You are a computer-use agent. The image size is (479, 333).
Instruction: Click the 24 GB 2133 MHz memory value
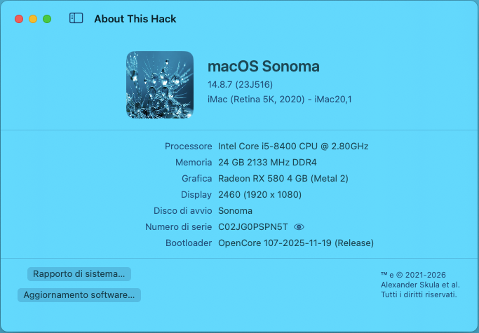click(268, 163)
